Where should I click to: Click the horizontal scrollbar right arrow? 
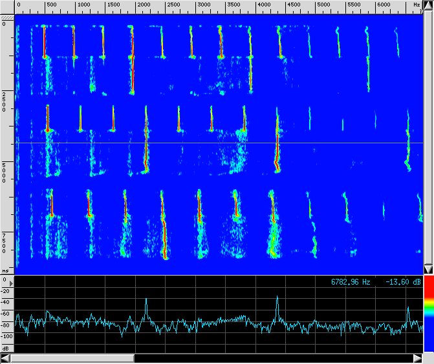tap(417, 358)
